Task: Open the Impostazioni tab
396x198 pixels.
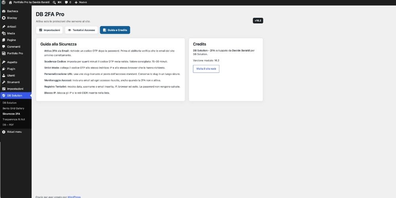Action: (49, 30)
